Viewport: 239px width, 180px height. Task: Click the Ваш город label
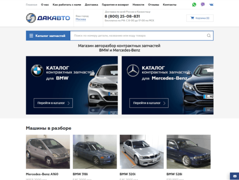(82, 16)
